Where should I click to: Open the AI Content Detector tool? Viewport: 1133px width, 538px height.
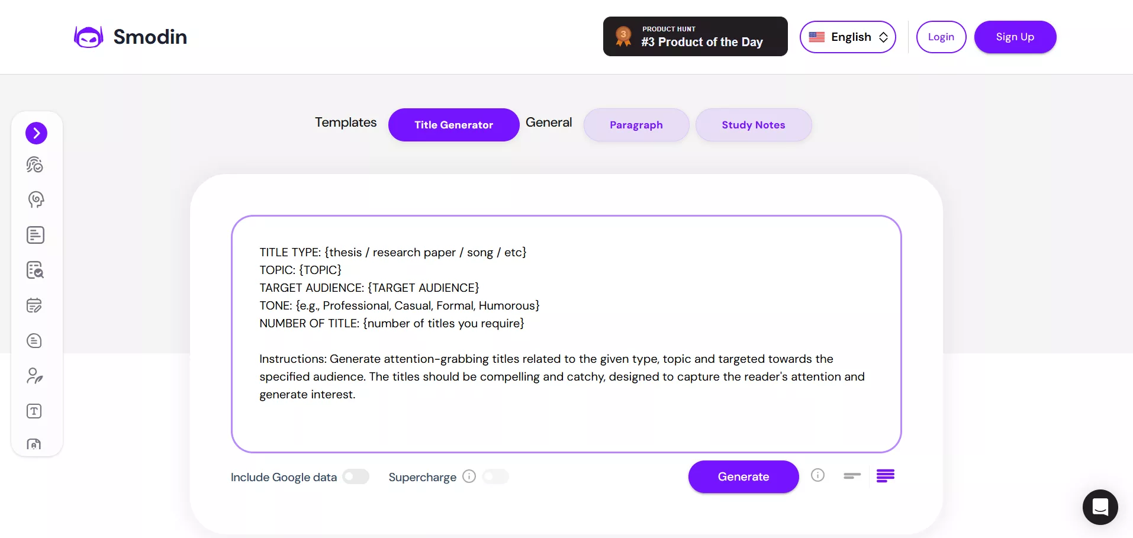35,165
